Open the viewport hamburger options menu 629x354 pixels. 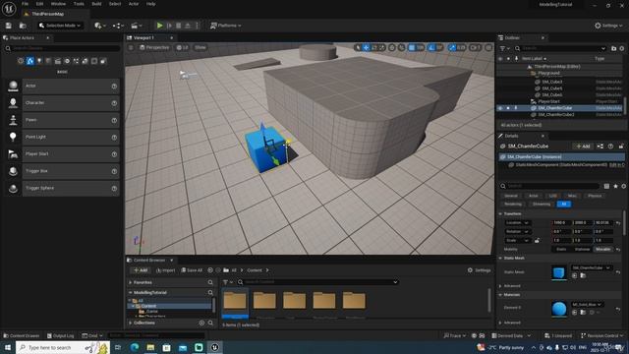[131, 47]
